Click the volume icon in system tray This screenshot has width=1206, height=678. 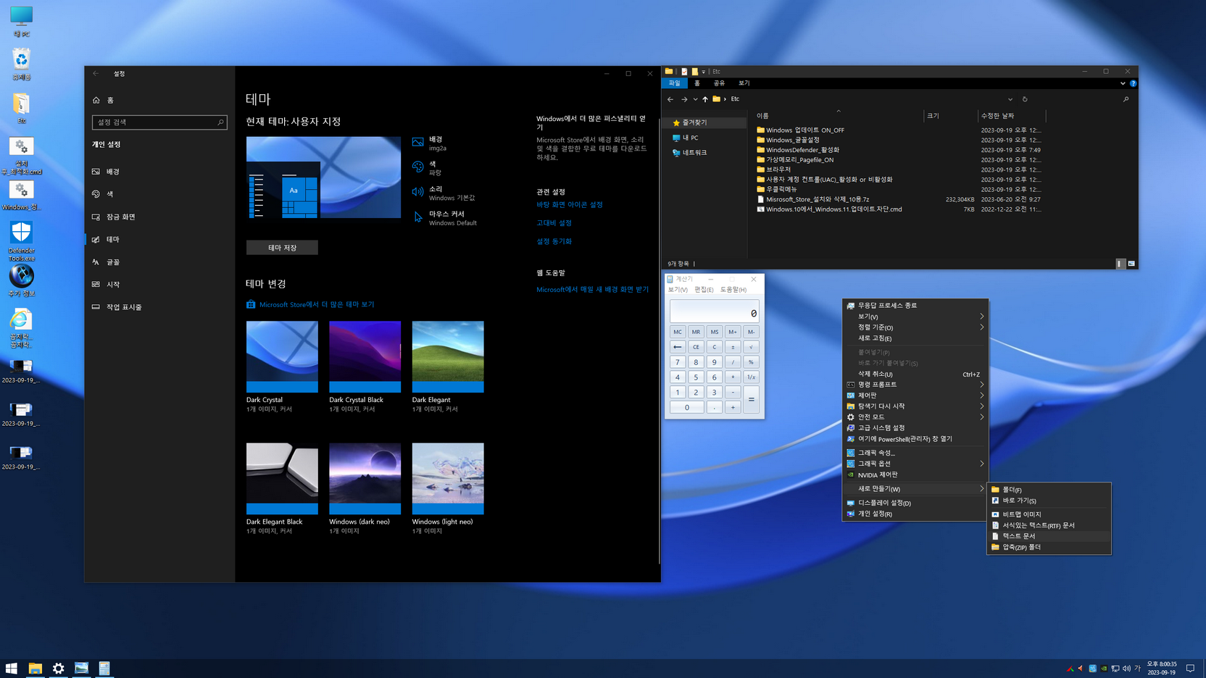tap(1126, 669)
